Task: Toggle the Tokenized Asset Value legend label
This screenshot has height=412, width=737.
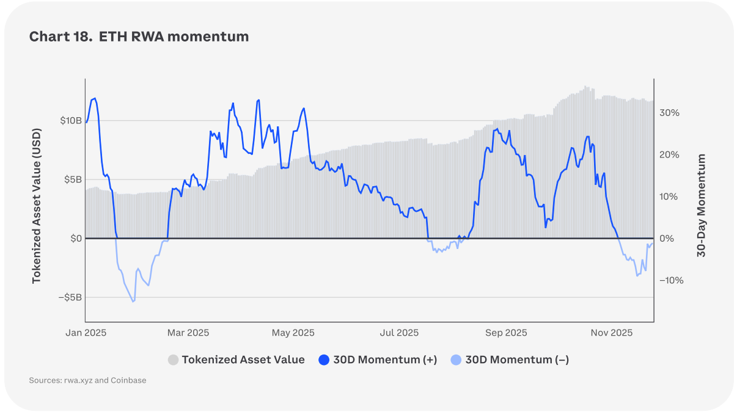Action: click(243, 360)
